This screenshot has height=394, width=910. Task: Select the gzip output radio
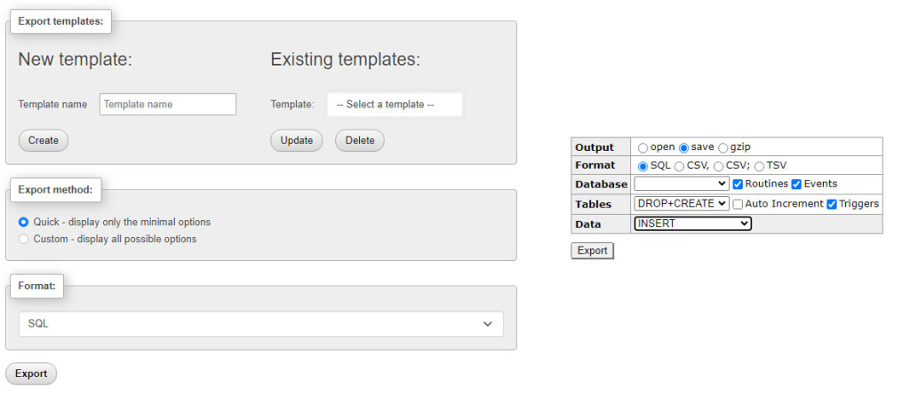pos(722,147)
